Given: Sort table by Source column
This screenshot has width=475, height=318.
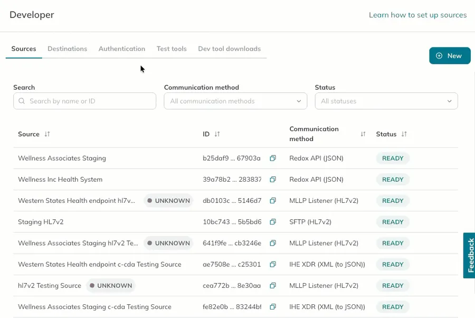Looking at the screenshot, I should pyautogui.click(x=47, y=134).
